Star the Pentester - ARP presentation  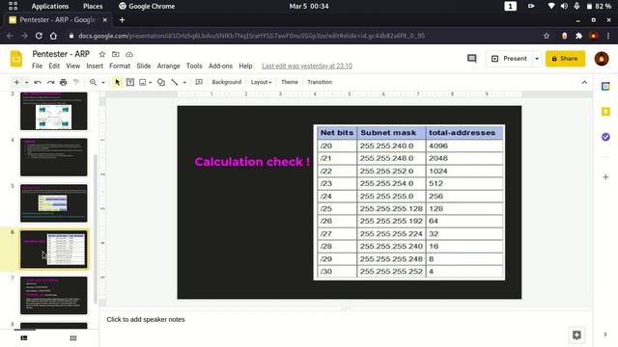pyautogui.click(x=102, y=54)
